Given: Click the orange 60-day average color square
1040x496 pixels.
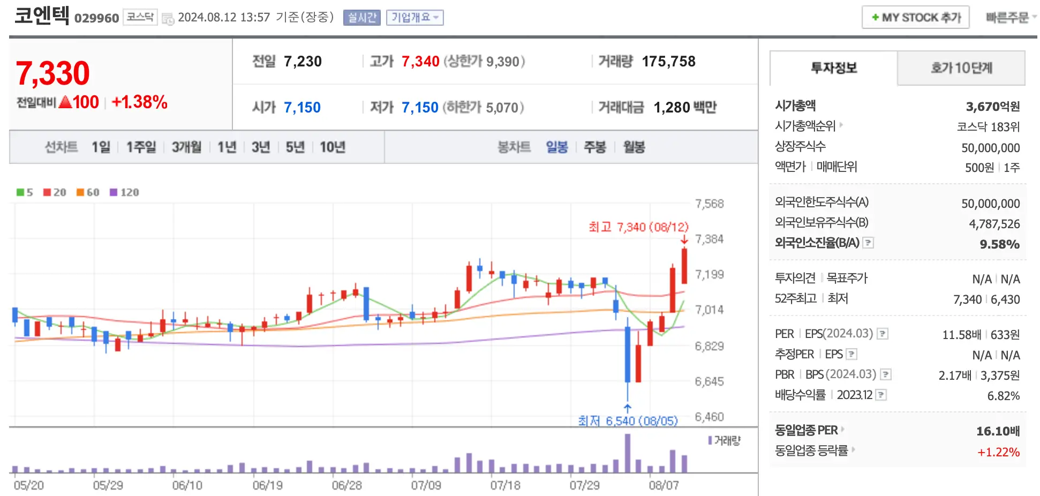Looking at the screenshot, I should coord(79,192).
